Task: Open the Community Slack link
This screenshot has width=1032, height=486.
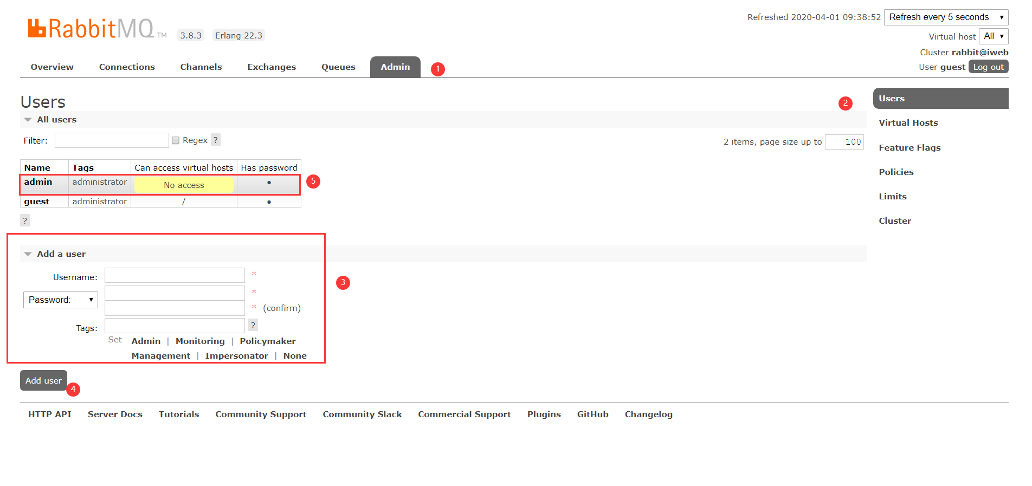Action: click(x=362, y=414)
